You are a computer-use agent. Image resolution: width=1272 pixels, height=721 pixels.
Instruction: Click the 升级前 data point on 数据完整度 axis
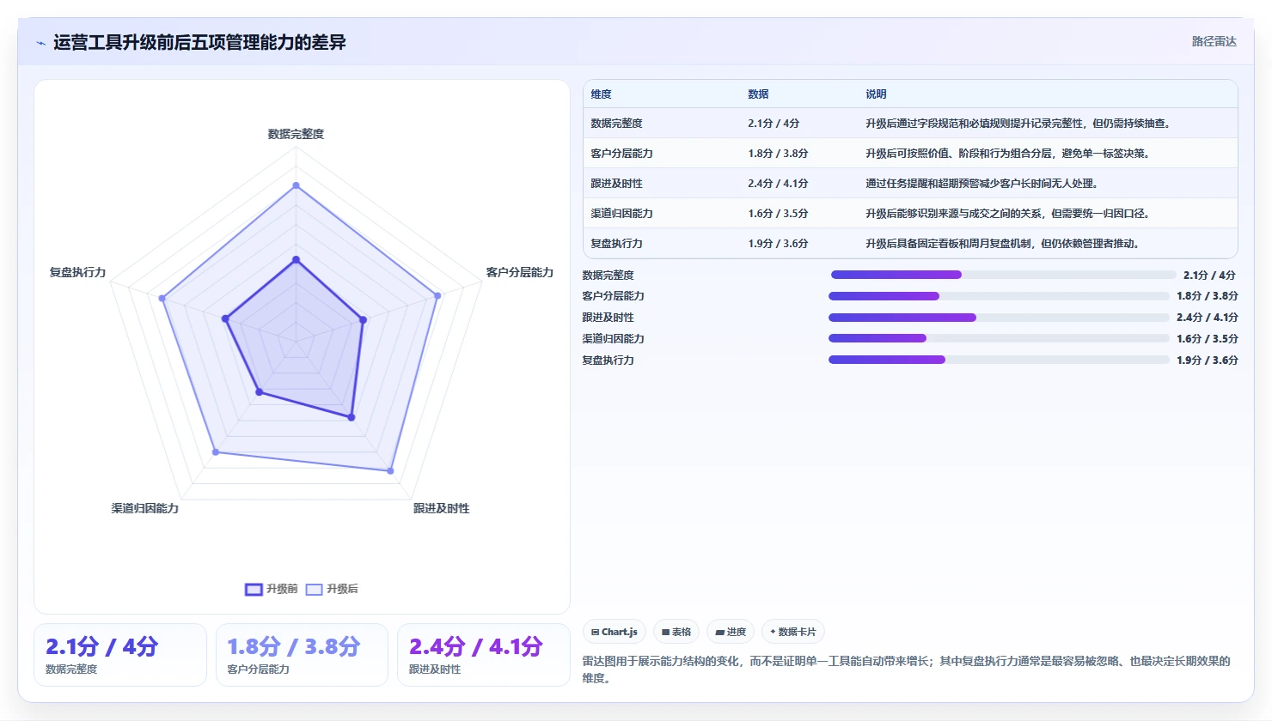(x=296, y=259)
